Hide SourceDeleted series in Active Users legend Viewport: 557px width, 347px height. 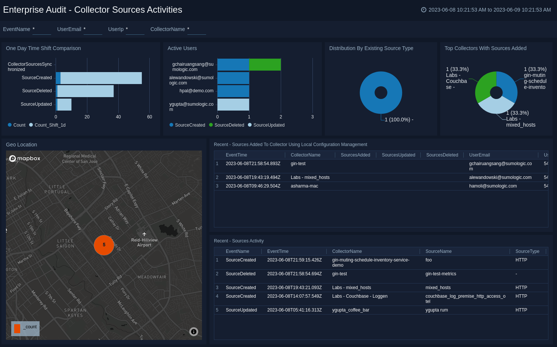[x=211, y=125]
